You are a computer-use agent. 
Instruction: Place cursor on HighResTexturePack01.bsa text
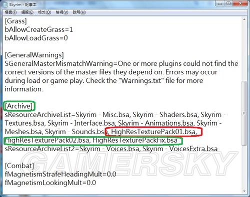click(153, 132)
